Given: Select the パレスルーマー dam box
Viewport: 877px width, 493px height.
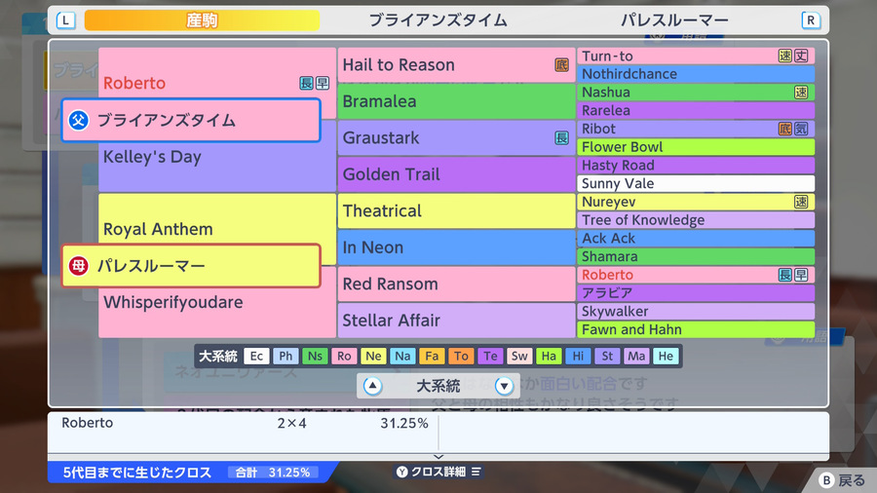Looking at the screenshot, I should point(191,266).
